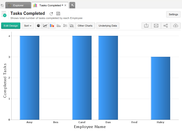This screenshot has width=182, height=132.
Task: Select the scatter chart icon
Action: coord(72,26)
